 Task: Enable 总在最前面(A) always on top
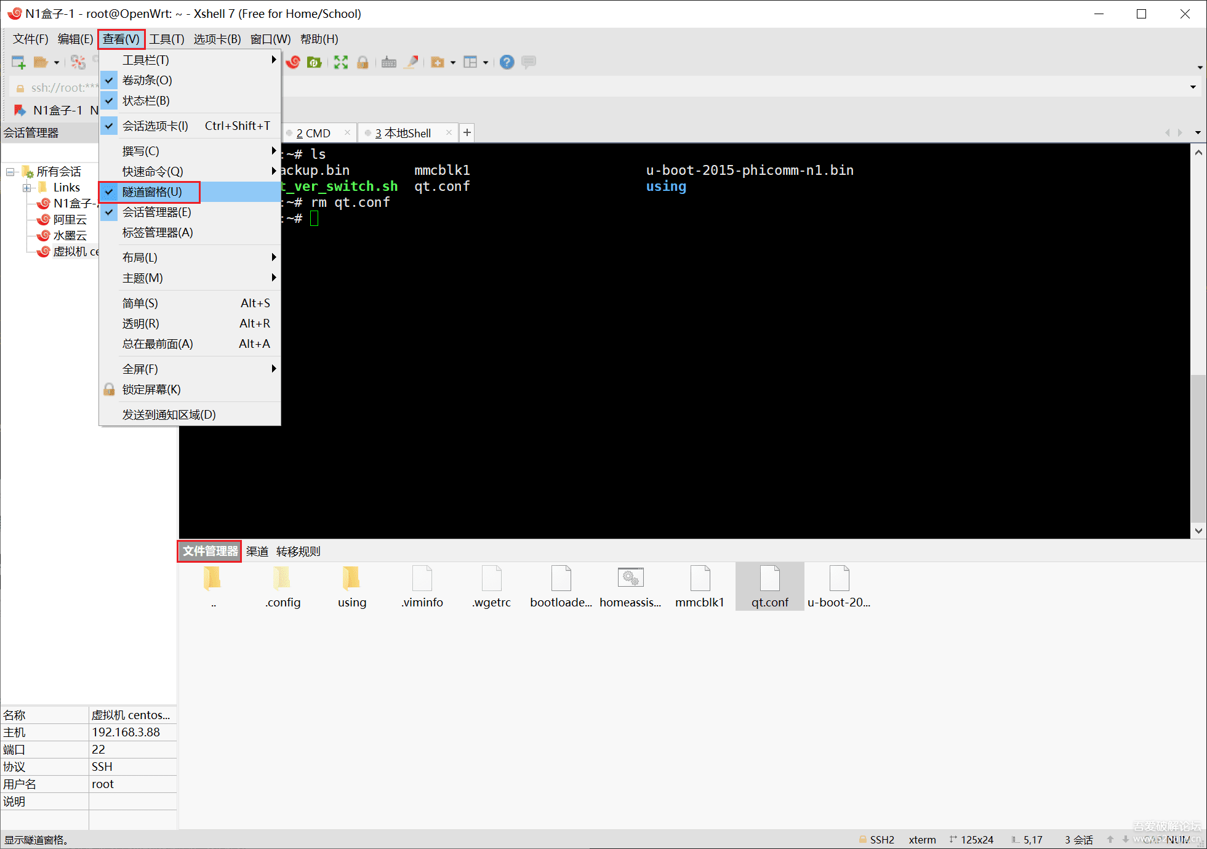click(190, 344)
